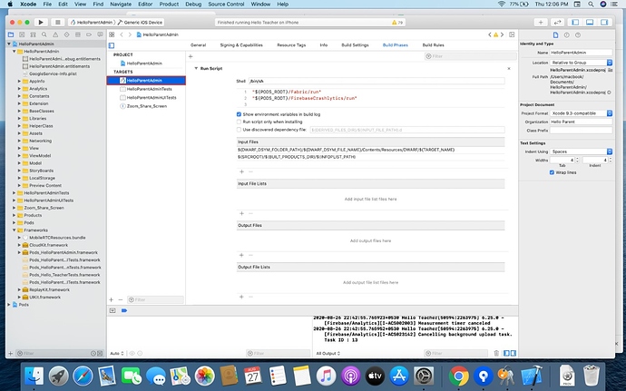Toggle the targets list sidebar icon
Screen dimensions: 626x391
click(x=112, y=45)
